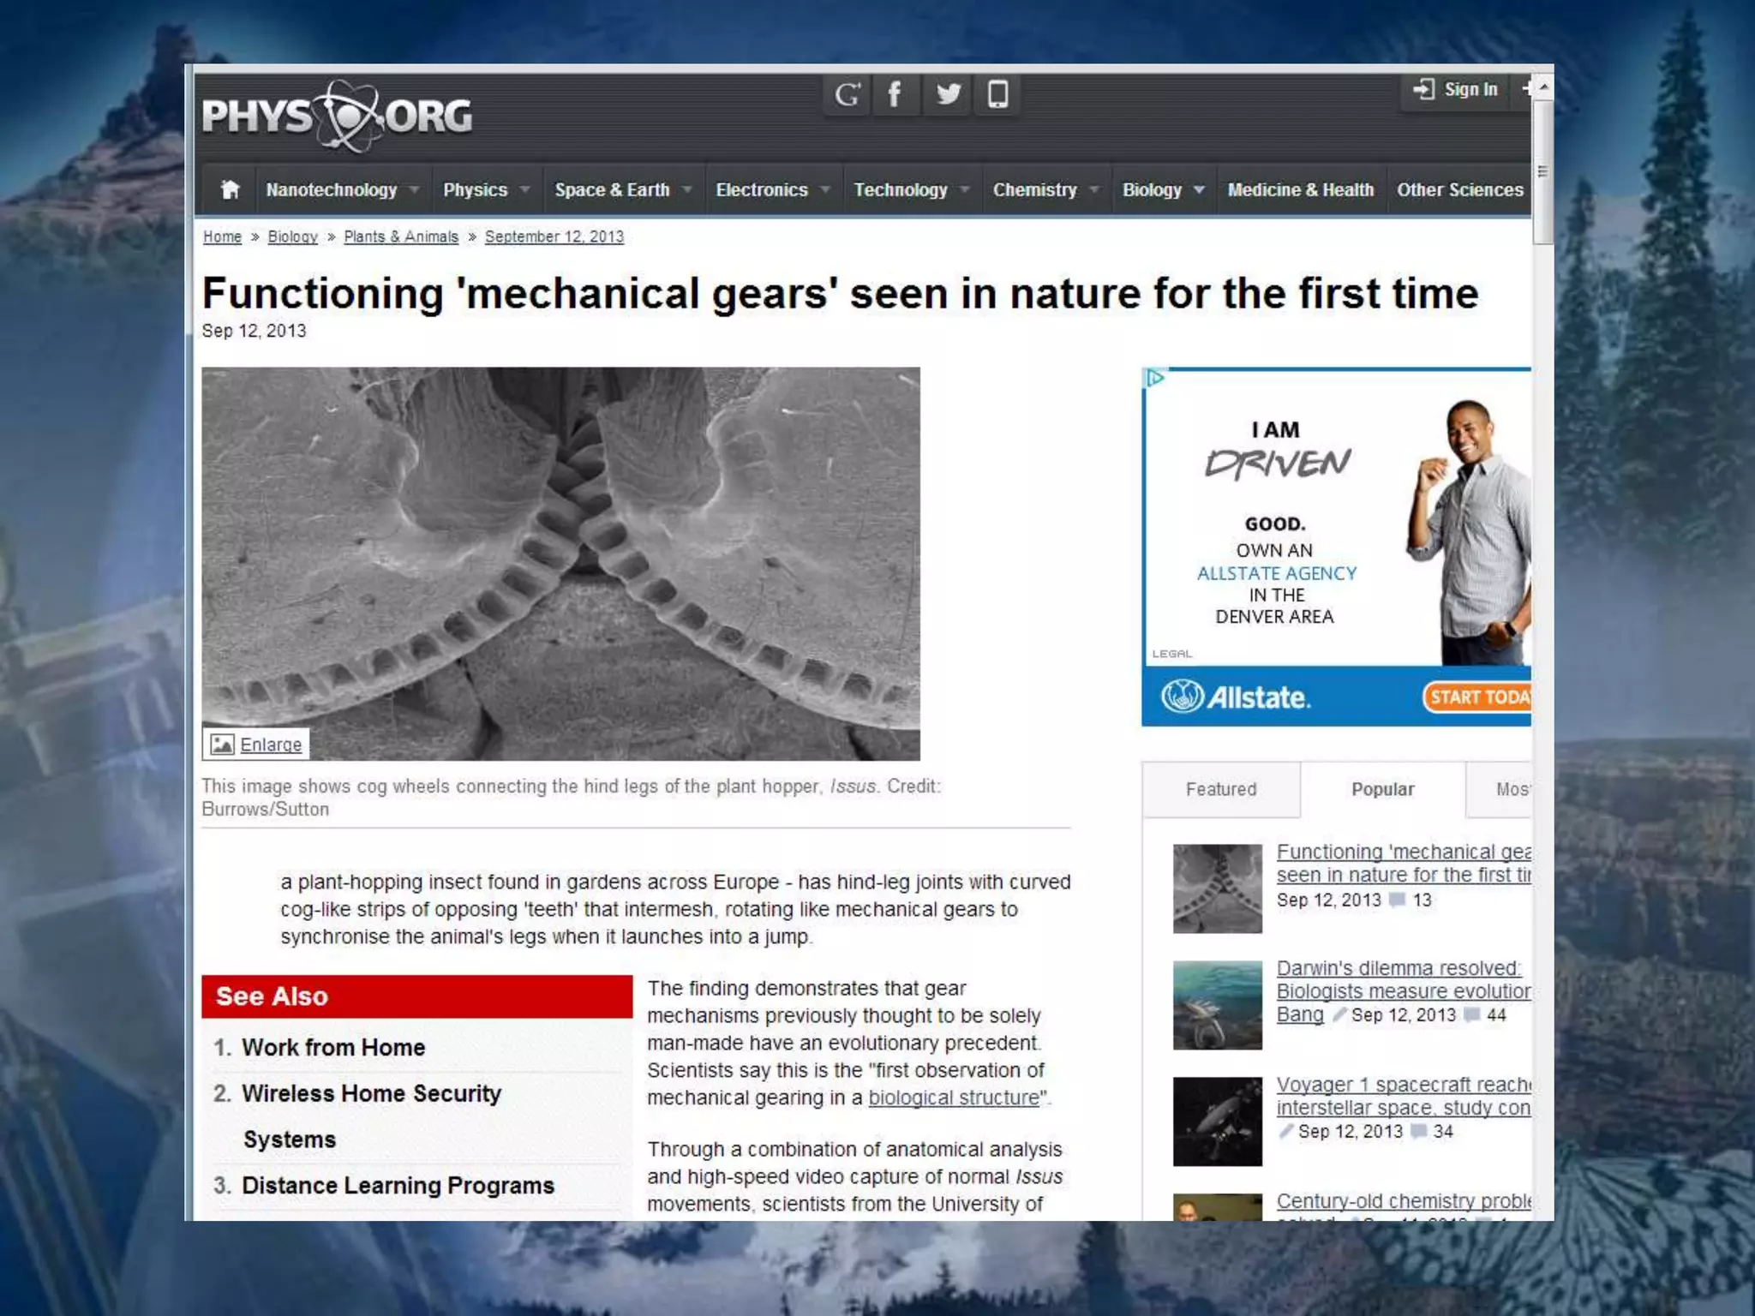Viewport: 1755px width, 1316px height.
Task: Open the Biology dropdown arrow
Action: 1199,189
